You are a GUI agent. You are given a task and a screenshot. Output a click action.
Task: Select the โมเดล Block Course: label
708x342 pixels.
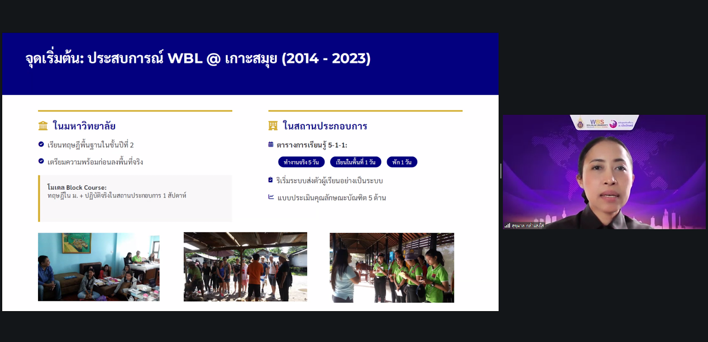pyautogui.click(x=77, y=188)
